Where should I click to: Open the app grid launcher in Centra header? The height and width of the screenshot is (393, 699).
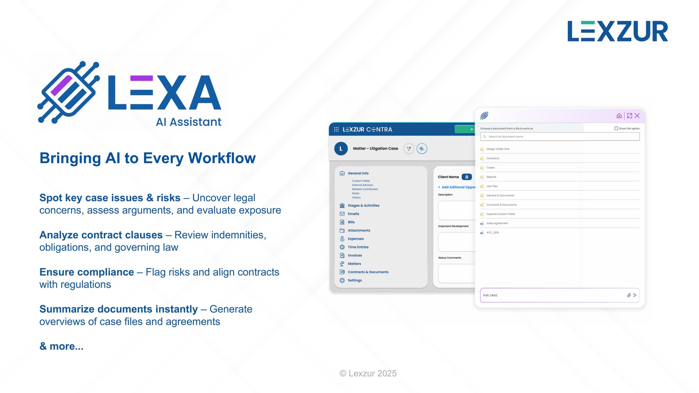click(x=336, y=130)
